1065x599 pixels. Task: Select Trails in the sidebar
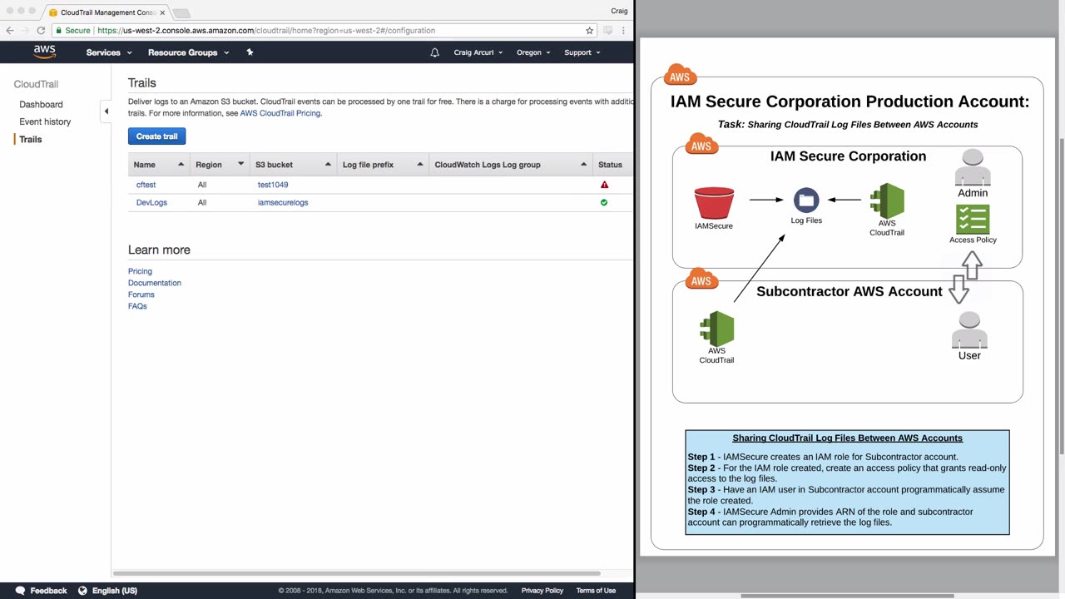coord(31,139)
